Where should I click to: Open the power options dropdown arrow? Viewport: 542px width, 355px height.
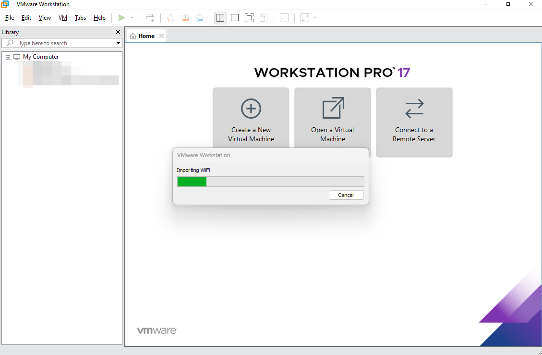click(132, 18)
